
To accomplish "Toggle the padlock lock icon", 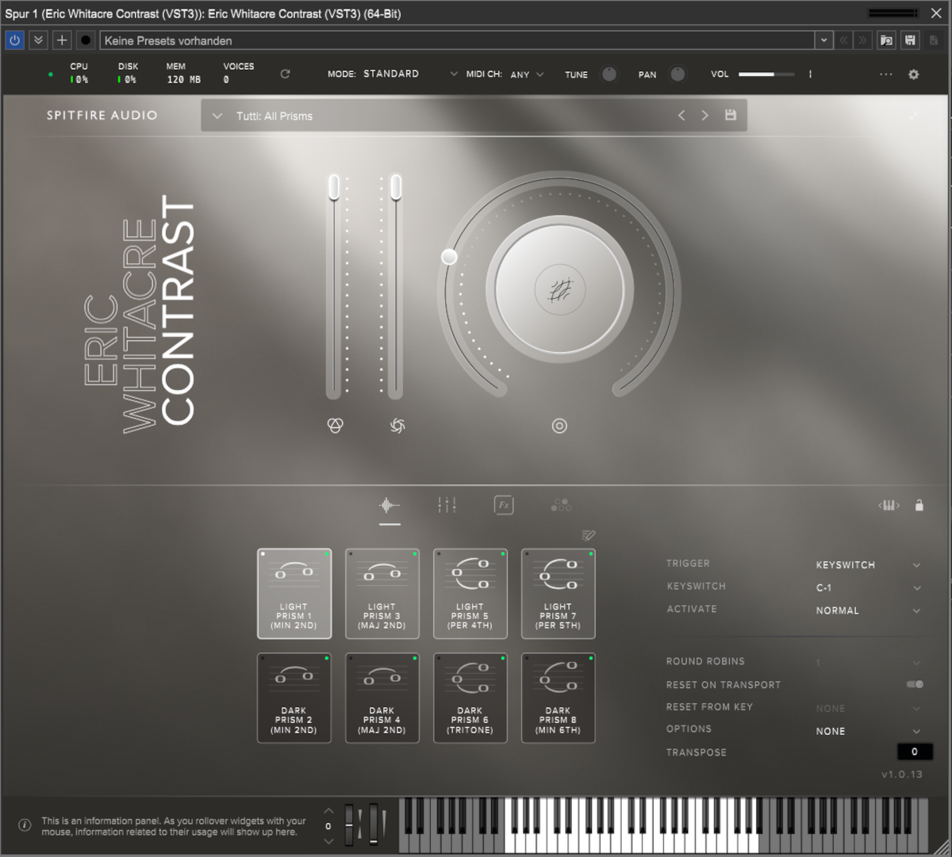I will point(919,505).
